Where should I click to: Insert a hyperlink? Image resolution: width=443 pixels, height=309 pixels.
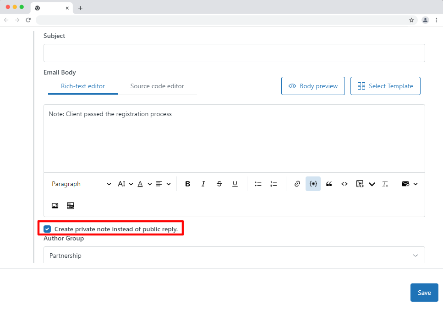click(297, 184)
